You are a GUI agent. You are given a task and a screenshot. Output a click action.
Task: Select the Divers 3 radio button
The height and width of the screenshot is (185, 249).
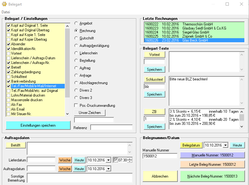76,98
